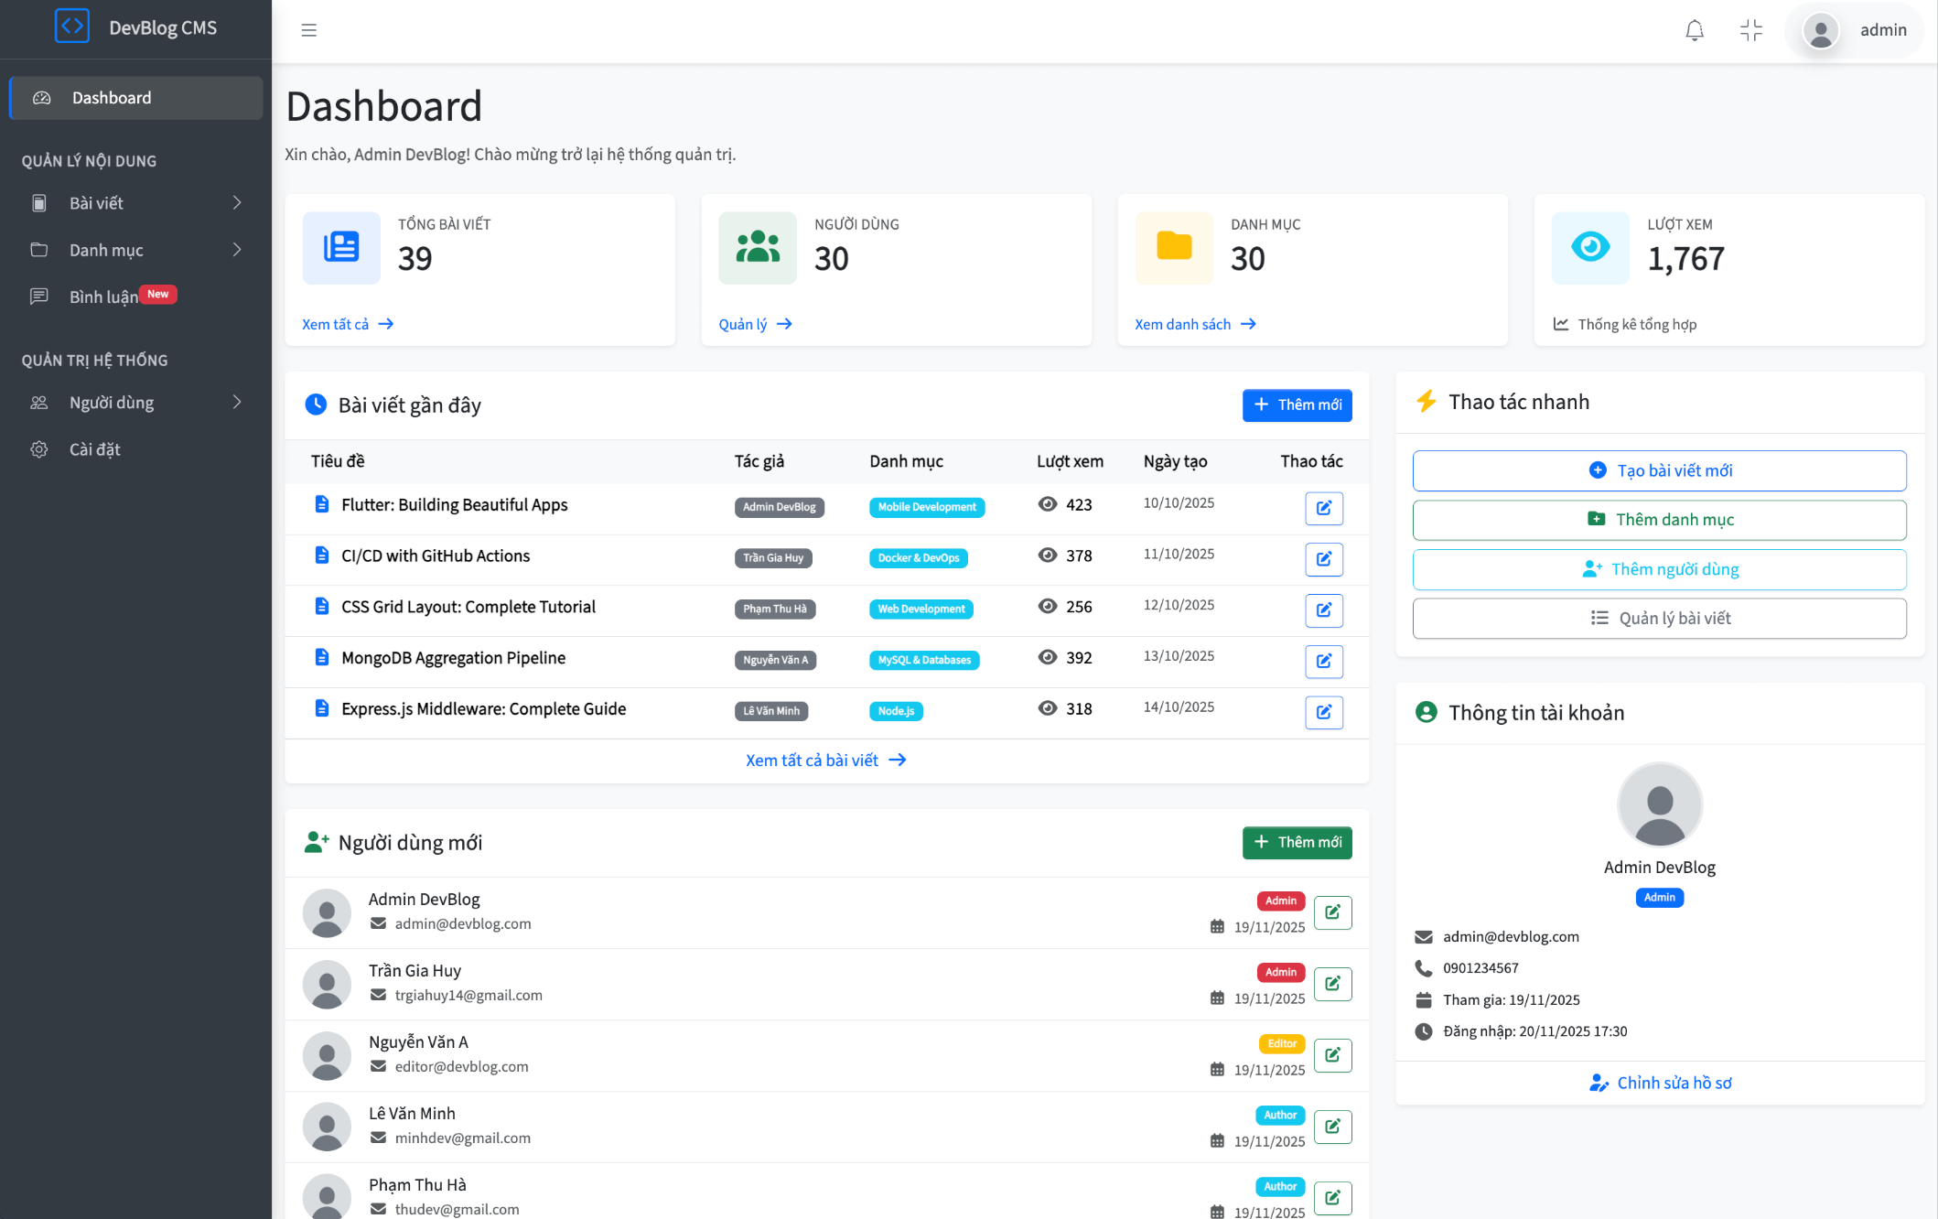Open the notifications bell
This screenshot has height=1219, width=1938.
coord(1695,30)
